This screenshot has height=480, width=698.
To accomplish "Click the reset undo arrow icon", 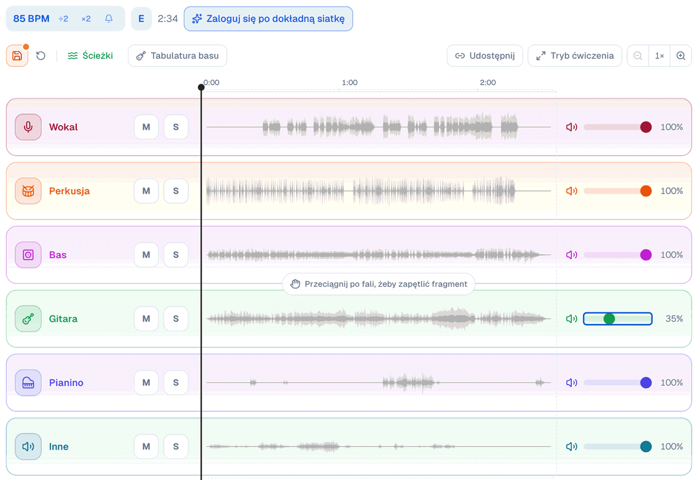I will tap(41, 56).
